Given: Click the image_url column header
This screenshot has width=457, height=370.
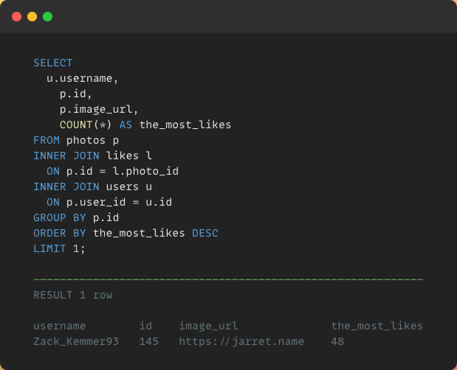Looking at the screenshot, I should click(x=208, y=326).
